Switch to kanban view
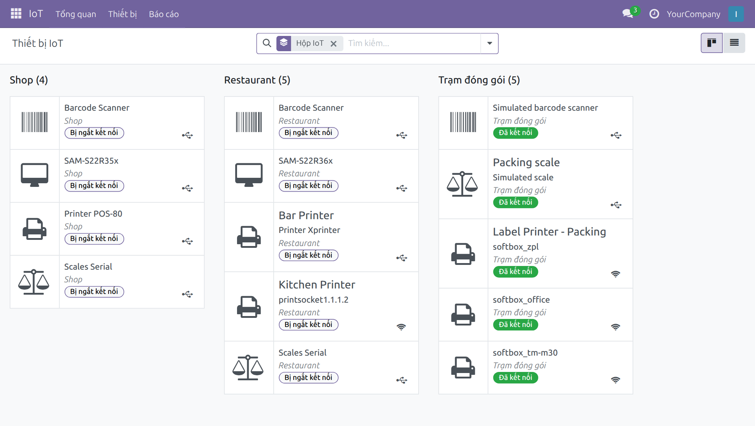The width and height of the screenshot is (755, 426). pyautogui.click(x=711, y=43)
